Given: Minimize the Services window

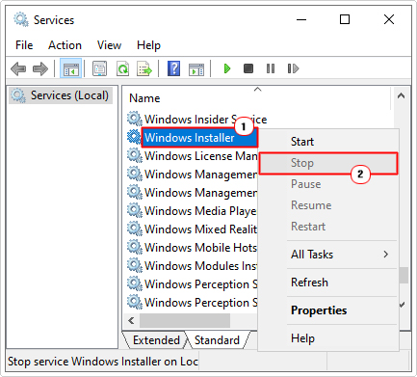Looking at the screenshot, I should (301, 20).
